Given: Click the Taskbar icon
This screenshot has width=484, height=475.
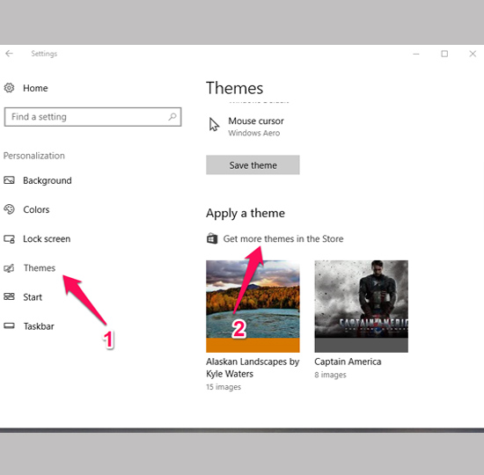Looking at the screenshot, I should pos(9,326).
